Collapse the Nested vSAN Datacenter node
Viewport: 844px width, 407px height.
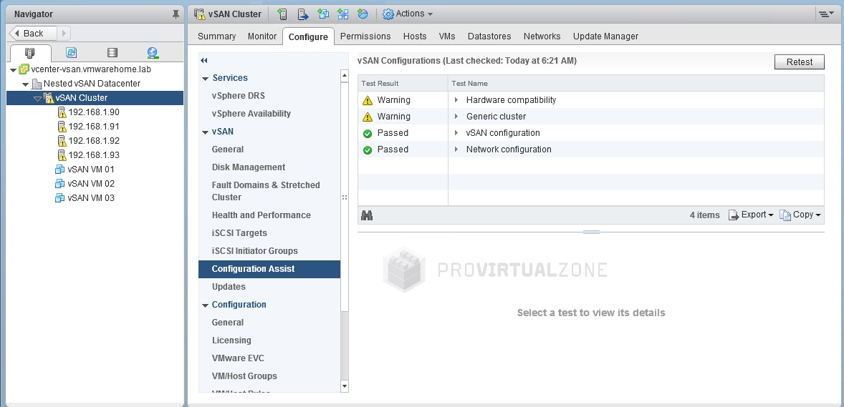25,84
